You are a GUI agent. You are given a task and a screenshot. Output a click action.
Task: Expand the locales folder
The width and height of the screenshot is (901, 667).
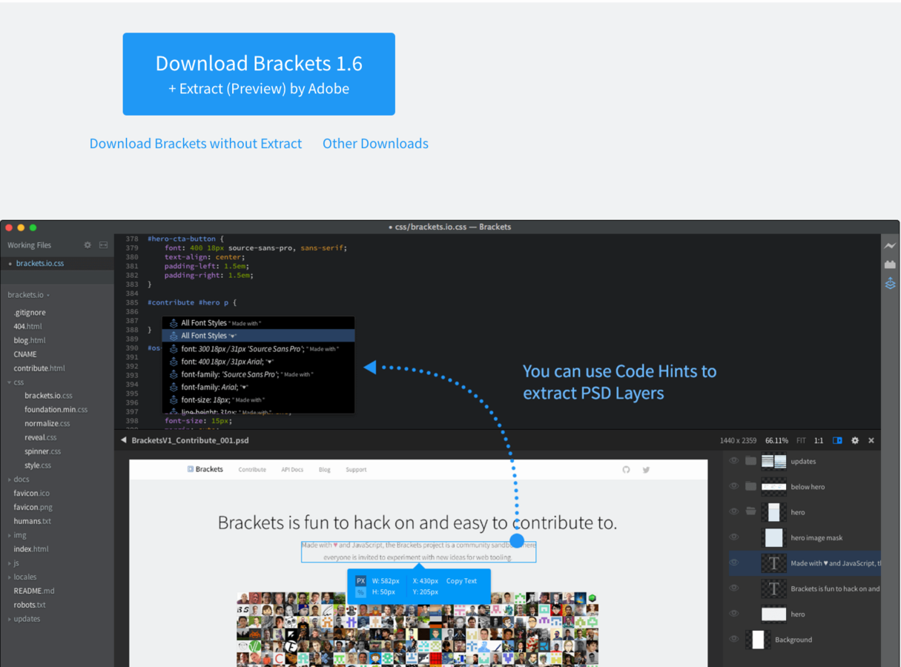[10, 577]
